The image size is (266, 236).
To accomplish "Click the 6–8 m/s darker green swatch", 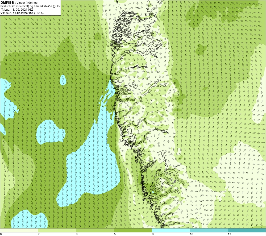I will [133, 230].
